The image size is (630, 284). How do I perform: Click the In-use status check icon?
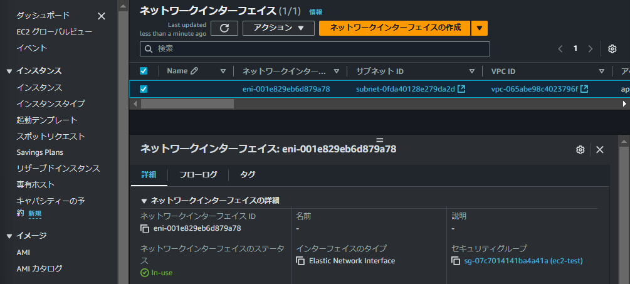point(145,273)
